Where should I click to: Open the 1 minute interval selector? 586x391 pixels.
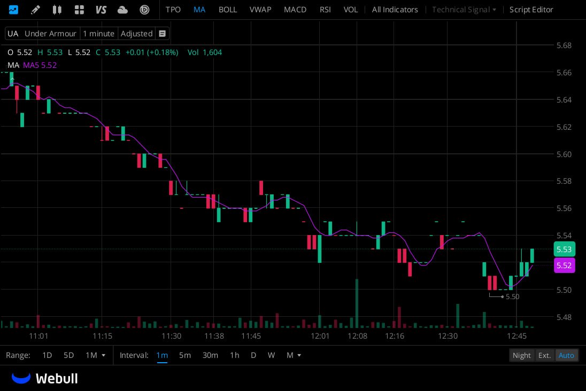click(99, 34)
